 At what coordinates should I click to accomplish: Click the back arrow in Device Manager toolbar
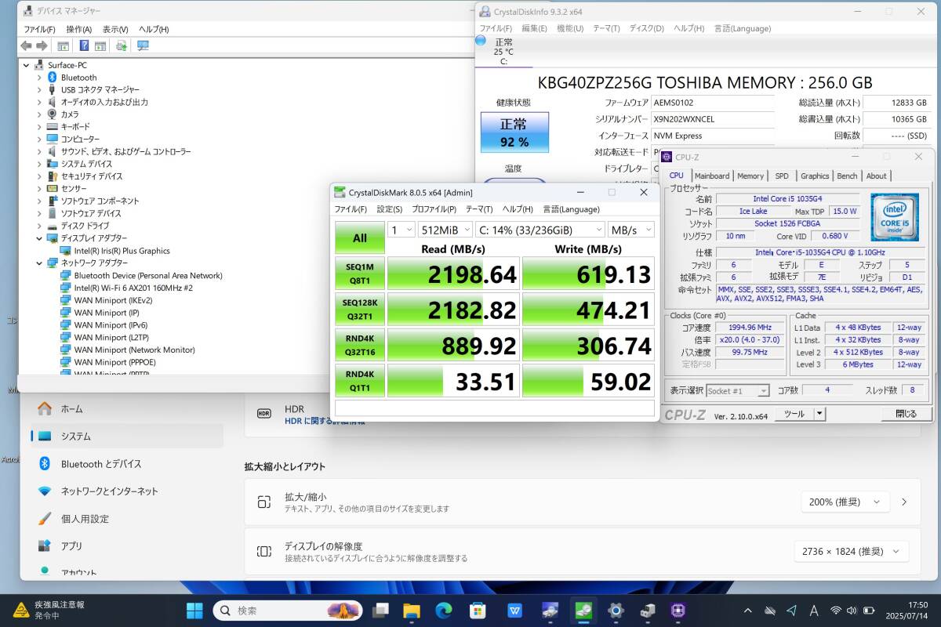26,45
